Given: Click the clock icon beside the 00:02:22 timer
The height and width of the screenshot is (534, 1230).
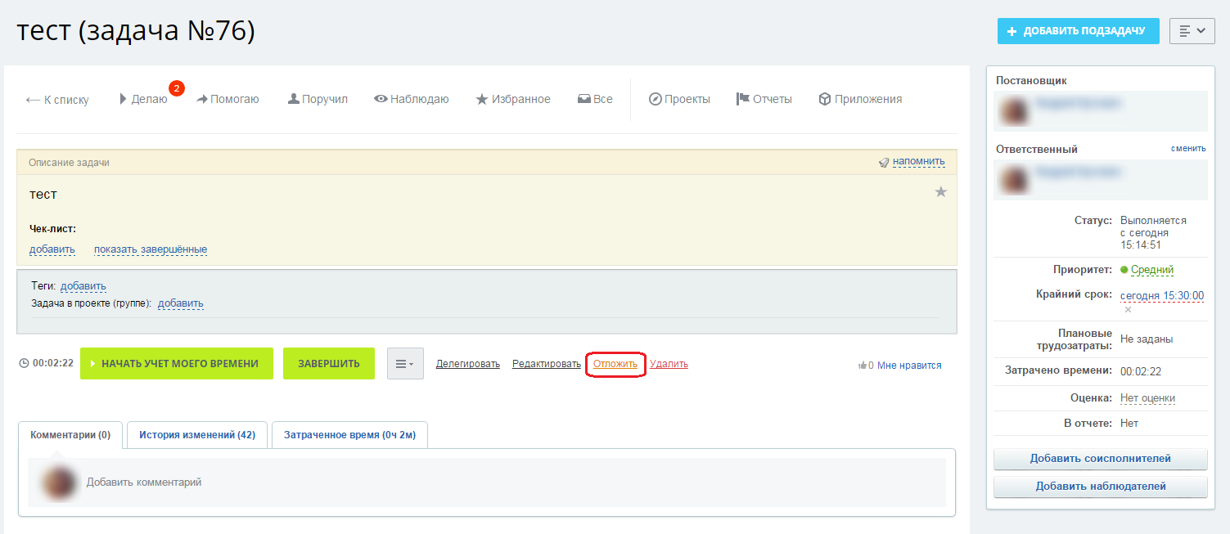Looking at the screenshot, I should click(25, 364).
